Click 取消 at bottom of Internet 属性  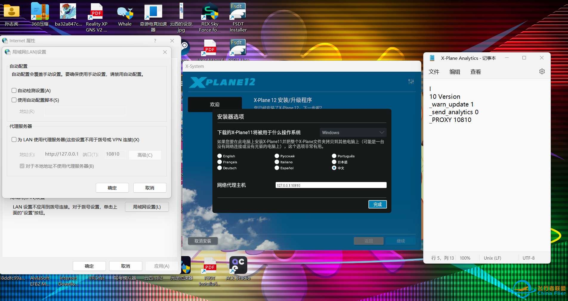126,266
